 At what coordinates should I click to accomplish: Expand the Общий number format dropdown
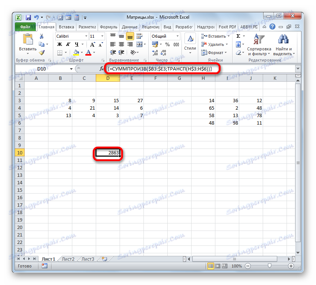point(177,36)
